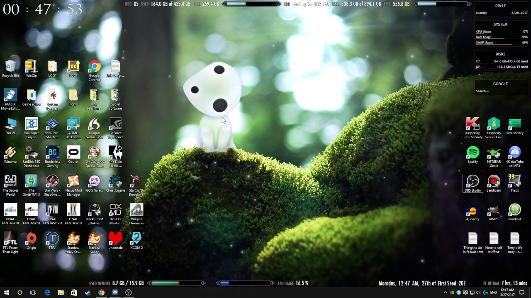531x298 pixels.
Task: Open the Windows Start menu
Action: click(x=6, y=292)
